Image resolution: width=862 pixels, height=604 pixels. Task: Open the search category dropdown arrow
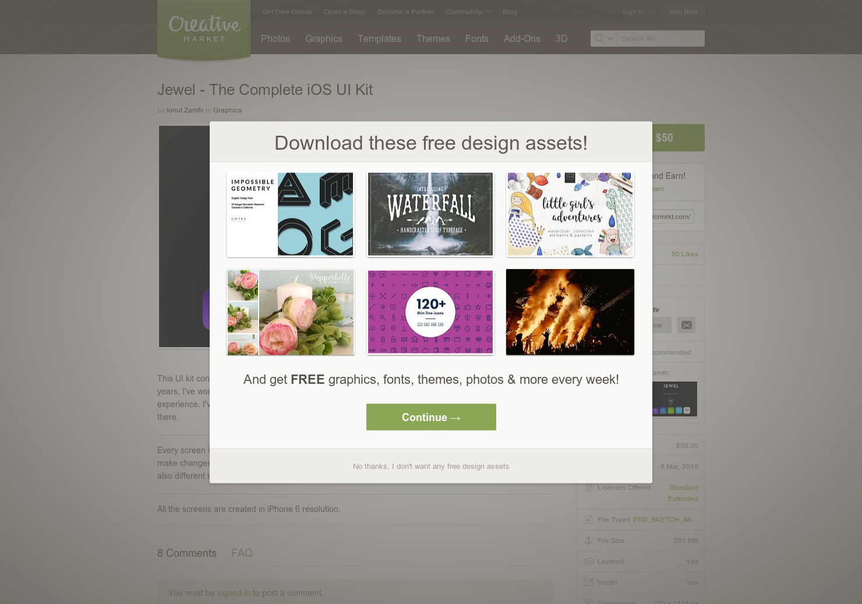point(610,38)
